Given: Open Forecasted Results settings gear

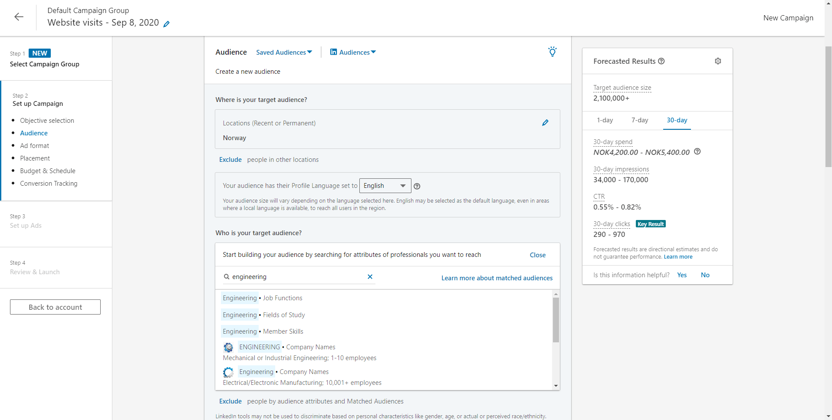Looking at the screenshot, I should click(x=718, y=61).
